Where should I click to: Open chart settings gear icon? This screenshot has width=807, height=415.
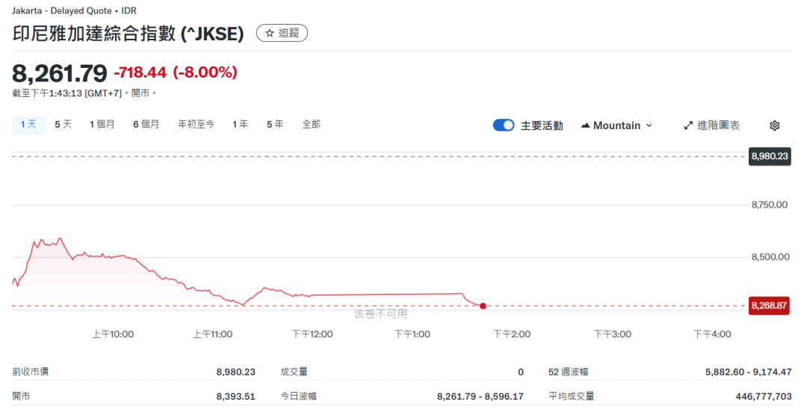tap(775, 125)
